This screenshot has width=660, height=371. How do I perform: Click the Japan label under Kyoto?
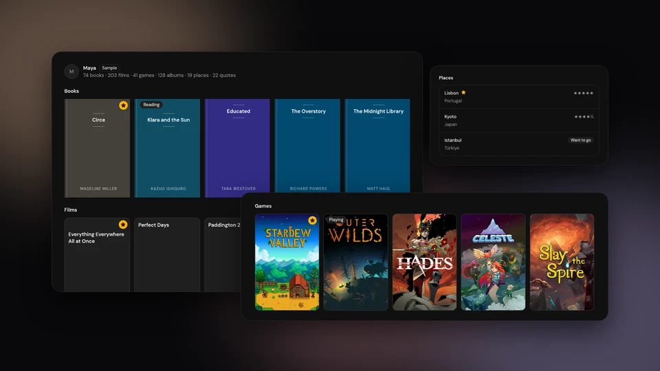pos(450,124)
